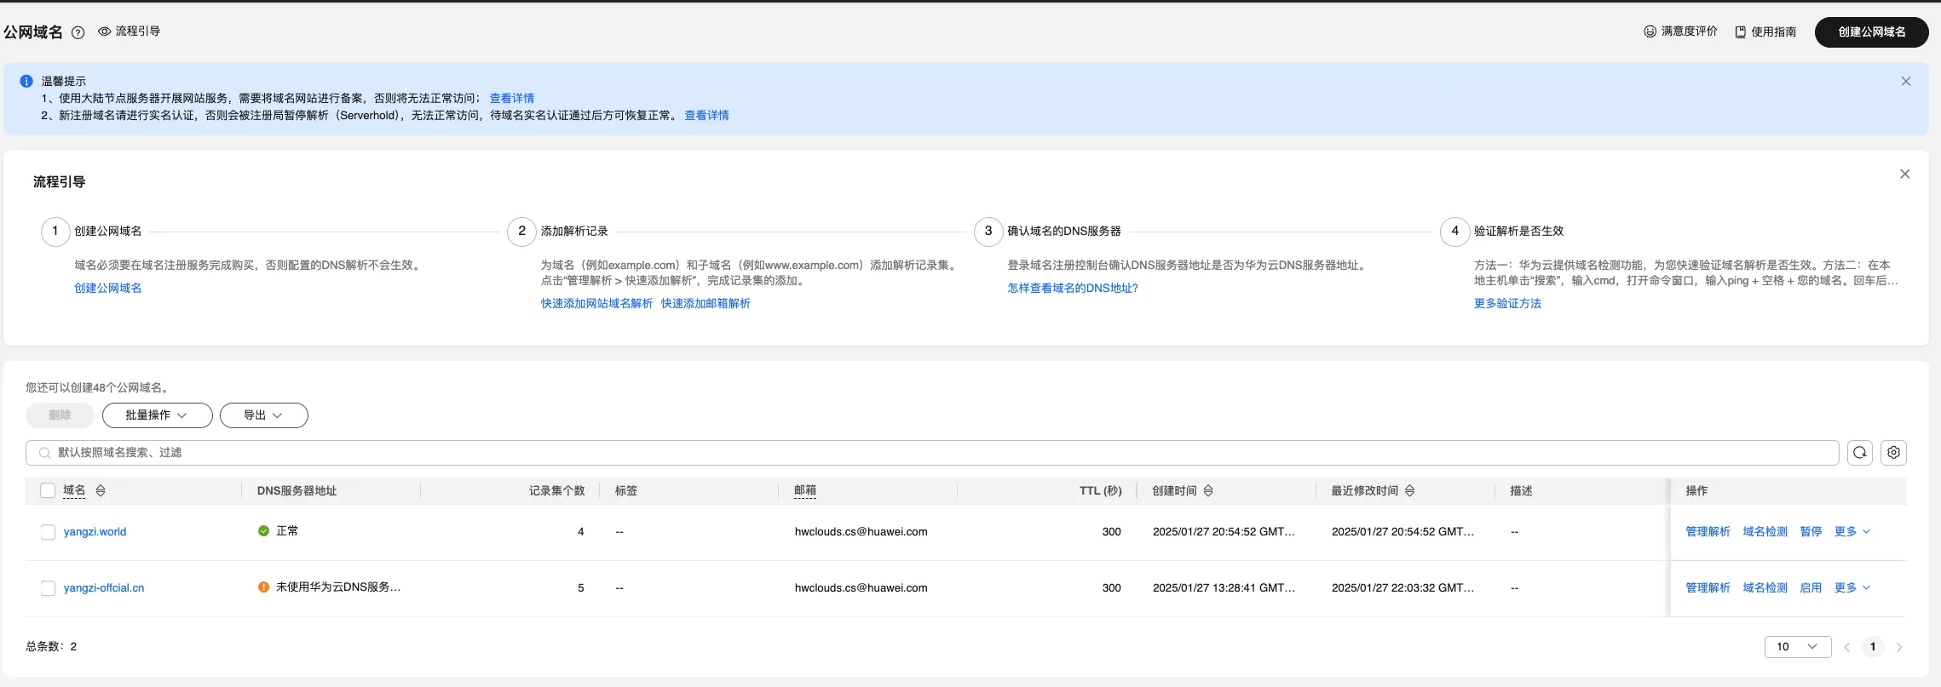Open the 导出 dropdown menu

coord(263,415)
